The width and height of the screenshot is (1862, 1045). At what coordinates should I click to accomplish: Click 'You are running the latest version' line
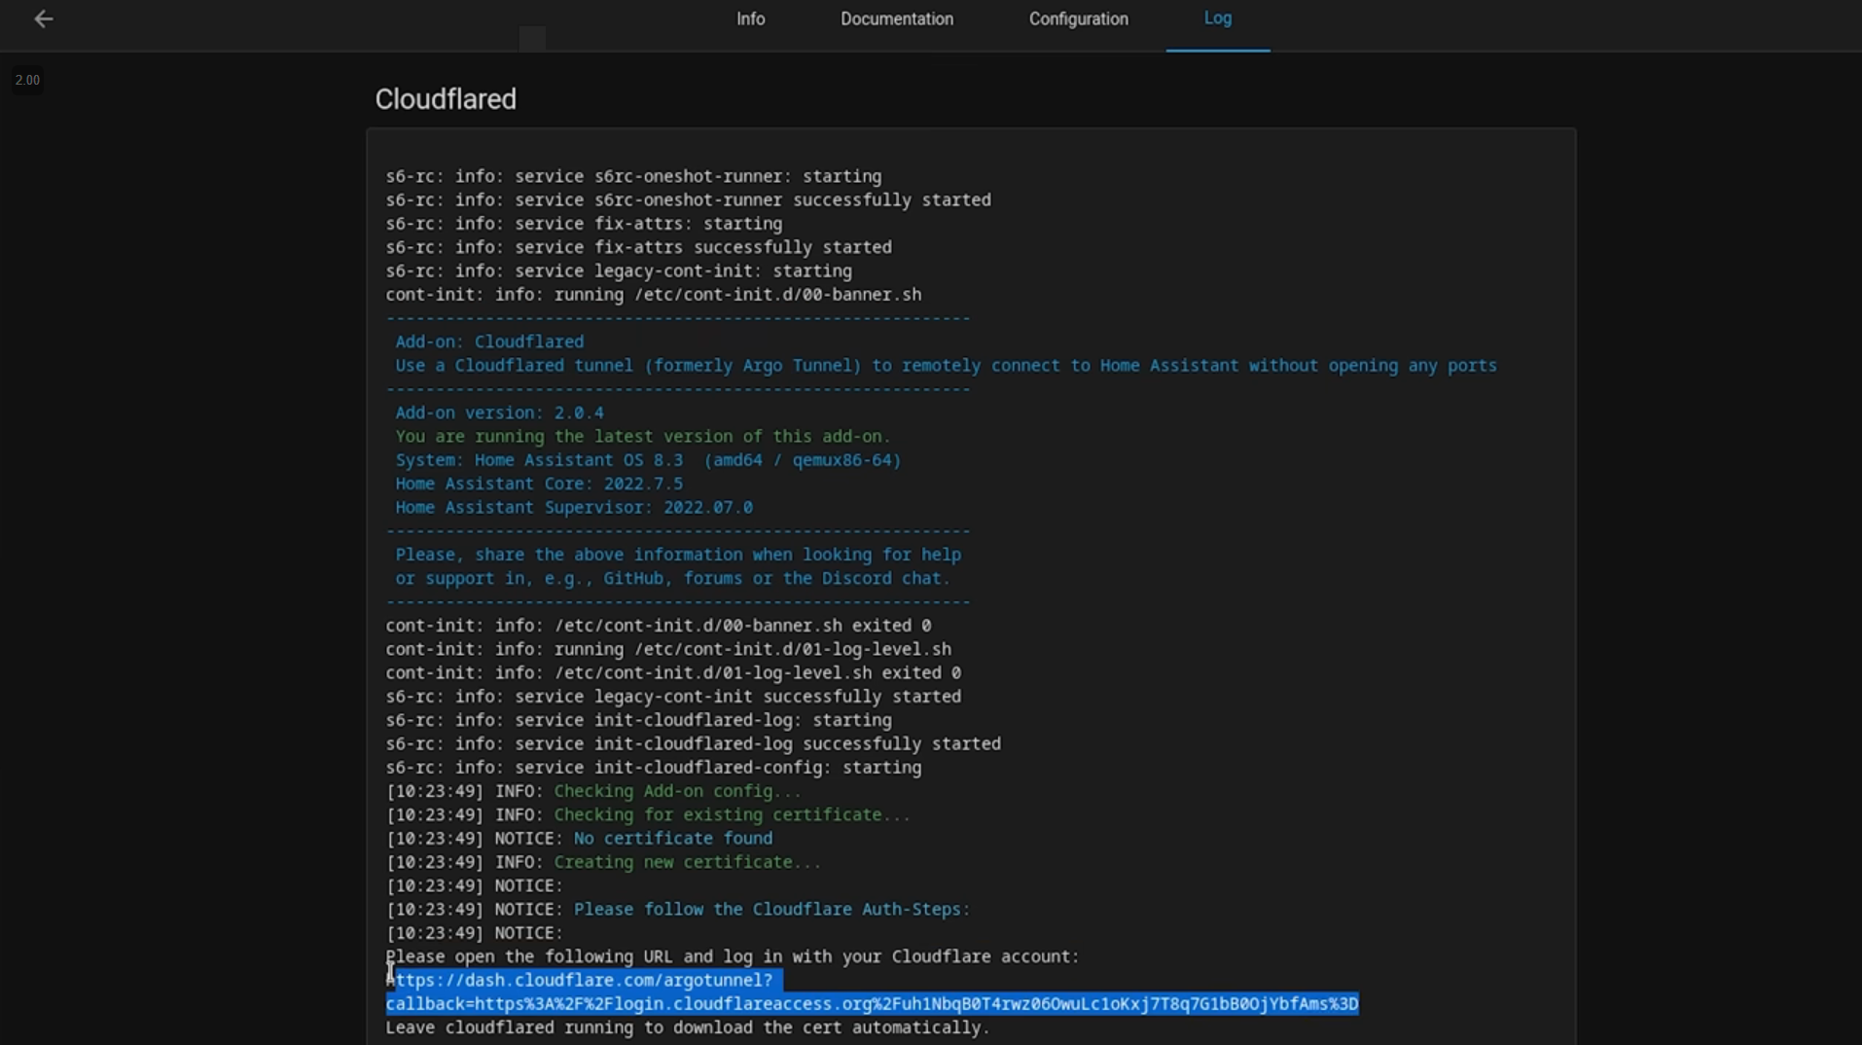click(643, 436)
